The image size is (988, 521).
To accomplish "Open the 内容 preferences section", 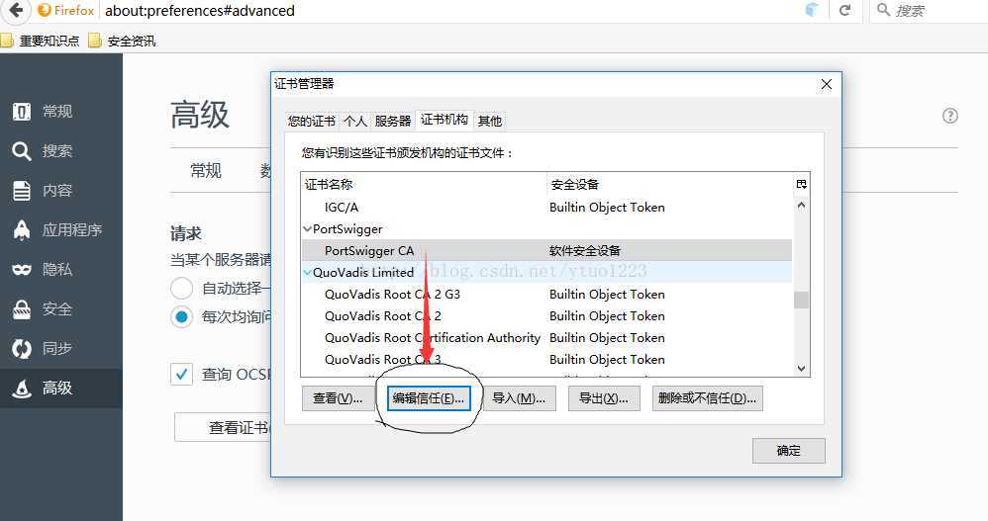I will [x=61, y=191].
